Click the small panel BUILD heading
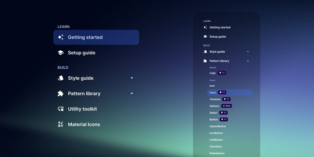The image size is (314, 157). click(206, 45)
